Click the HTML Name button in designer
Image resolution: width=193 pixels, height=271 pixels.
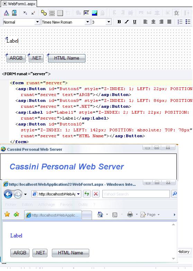coord(66,58)
